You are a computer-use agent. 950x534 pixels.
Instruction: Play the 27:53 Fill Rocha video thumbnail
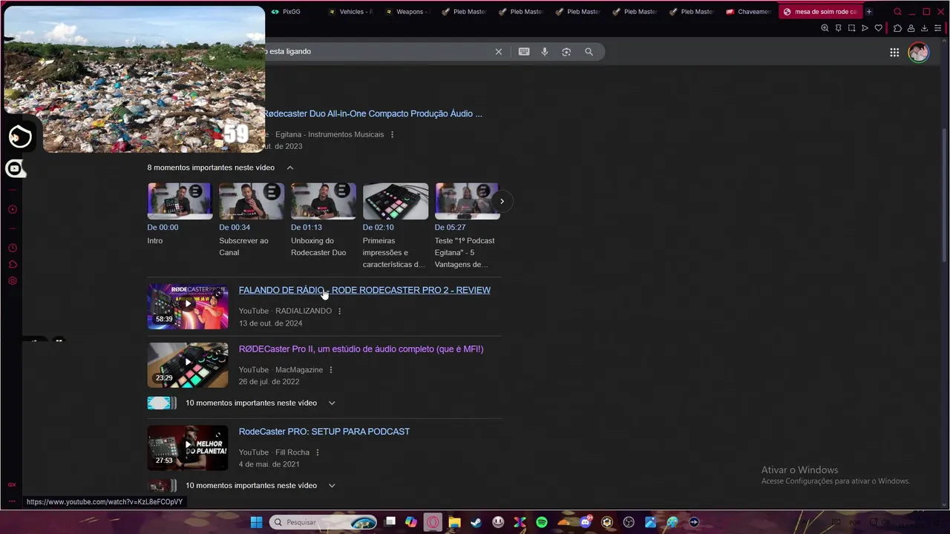[188, 447]
